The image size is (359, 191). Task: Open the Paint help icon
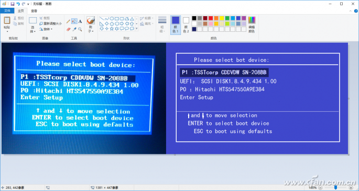355,11
